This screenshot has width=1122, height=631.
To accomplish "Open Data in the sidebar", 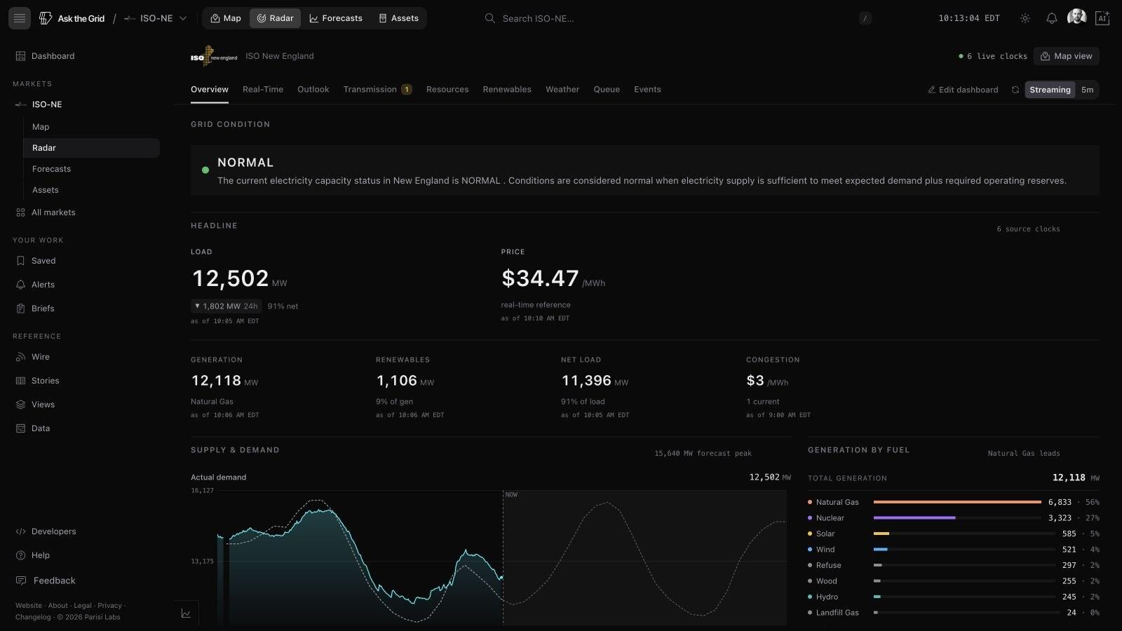I will 86,428.
